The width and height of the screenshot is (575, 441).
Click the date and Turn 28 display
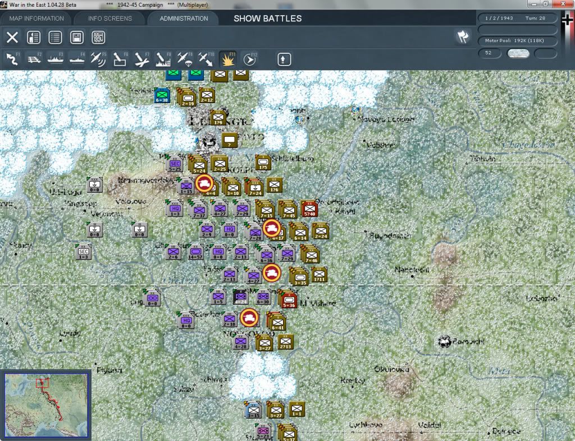[517, 18]
